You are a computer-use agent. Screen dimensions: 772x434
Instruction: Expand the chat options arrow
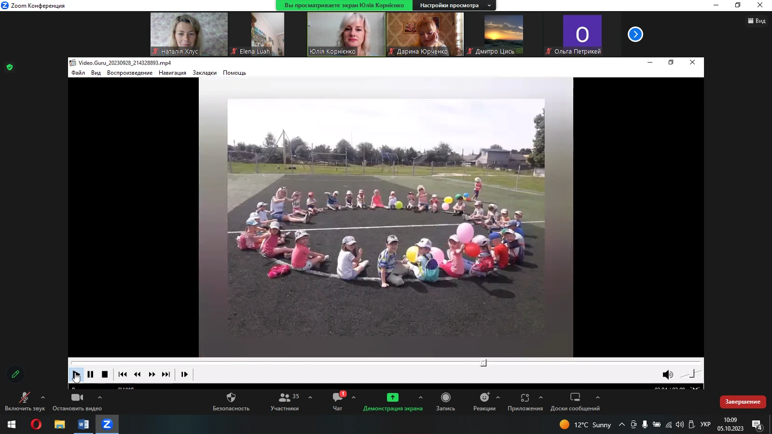354,397
